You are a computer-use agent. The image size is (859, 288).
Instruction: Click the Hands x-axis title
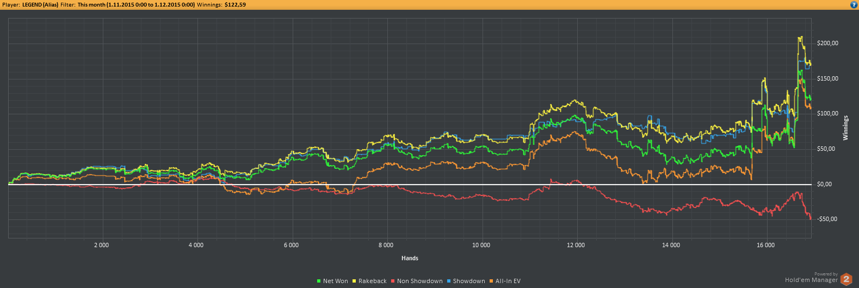[x=410, y=258]
